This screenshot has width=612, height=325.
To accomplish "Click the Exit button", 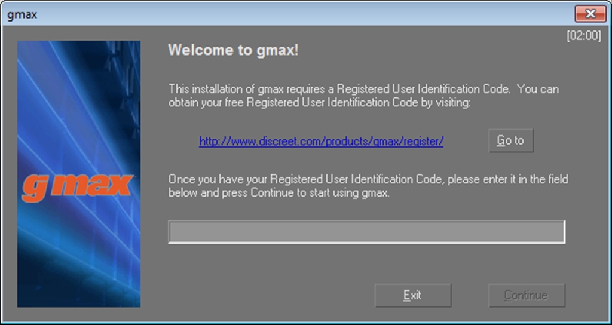I will 412,295.
